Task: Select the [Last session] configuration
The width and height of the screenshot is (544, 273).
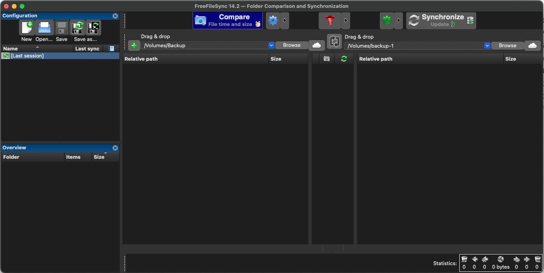Action: click(x=27, y=56)
